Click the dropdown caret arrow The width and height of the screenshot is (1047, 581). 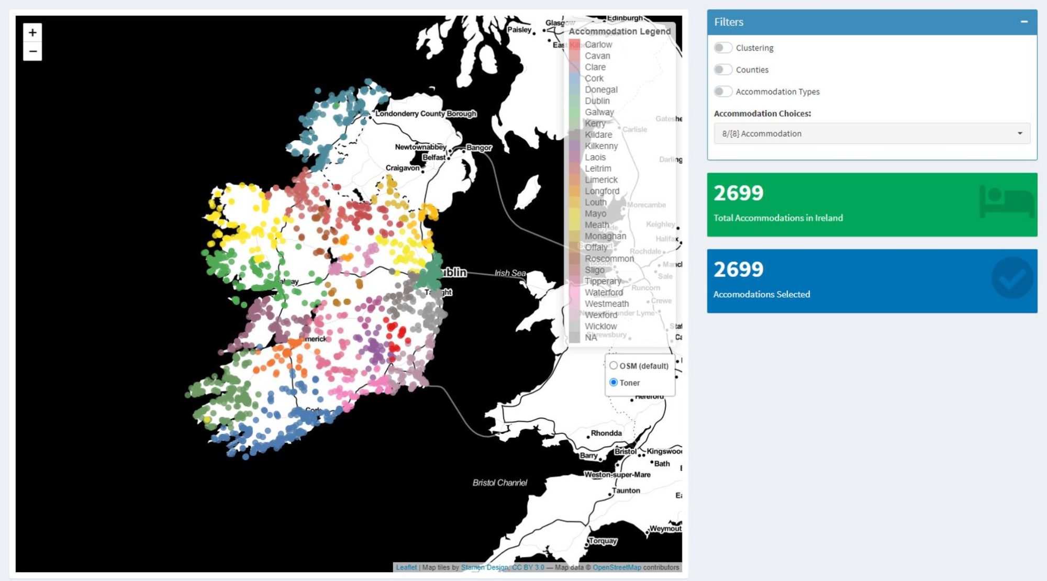(x=1020, y=133)
